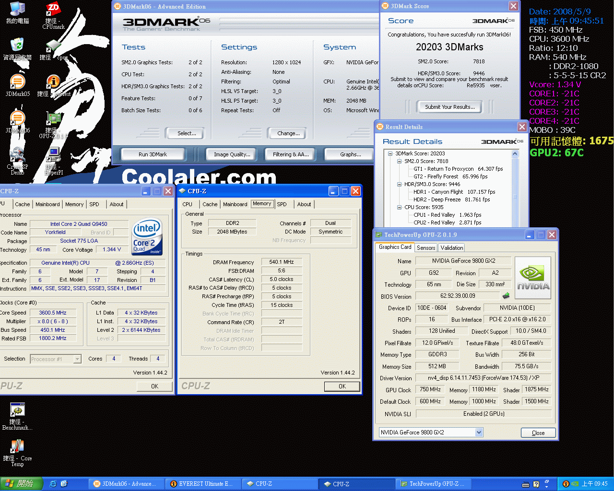Open Mainboard tab in right CPU-Z window
This screenshot has height=491, width=614.
(235, 204)
